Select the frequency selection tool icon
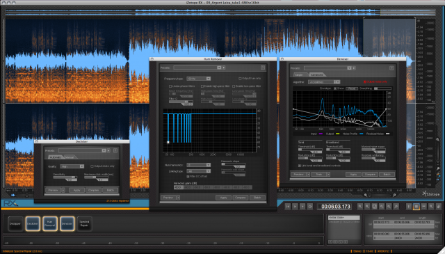445x254 pixels. pos(423,207)
